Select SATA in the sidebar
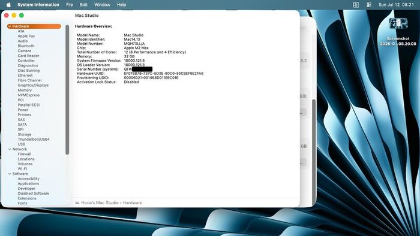The height and width of the screenshot is (236, 420). (x=22, y=125)
